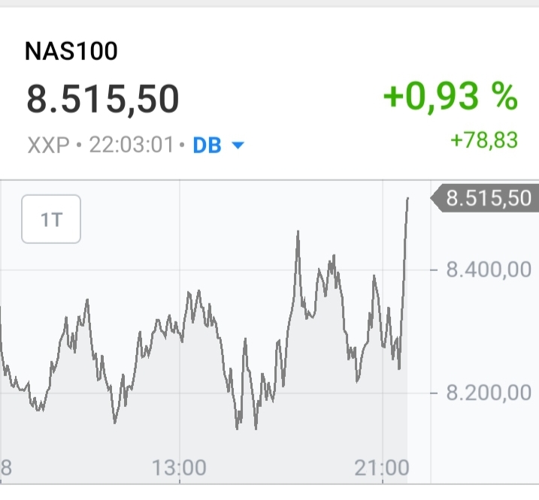This screenshot has width=539, height=500.
Task: Click the 8.200,00 price axis label
Action: (x=489, y=393)
